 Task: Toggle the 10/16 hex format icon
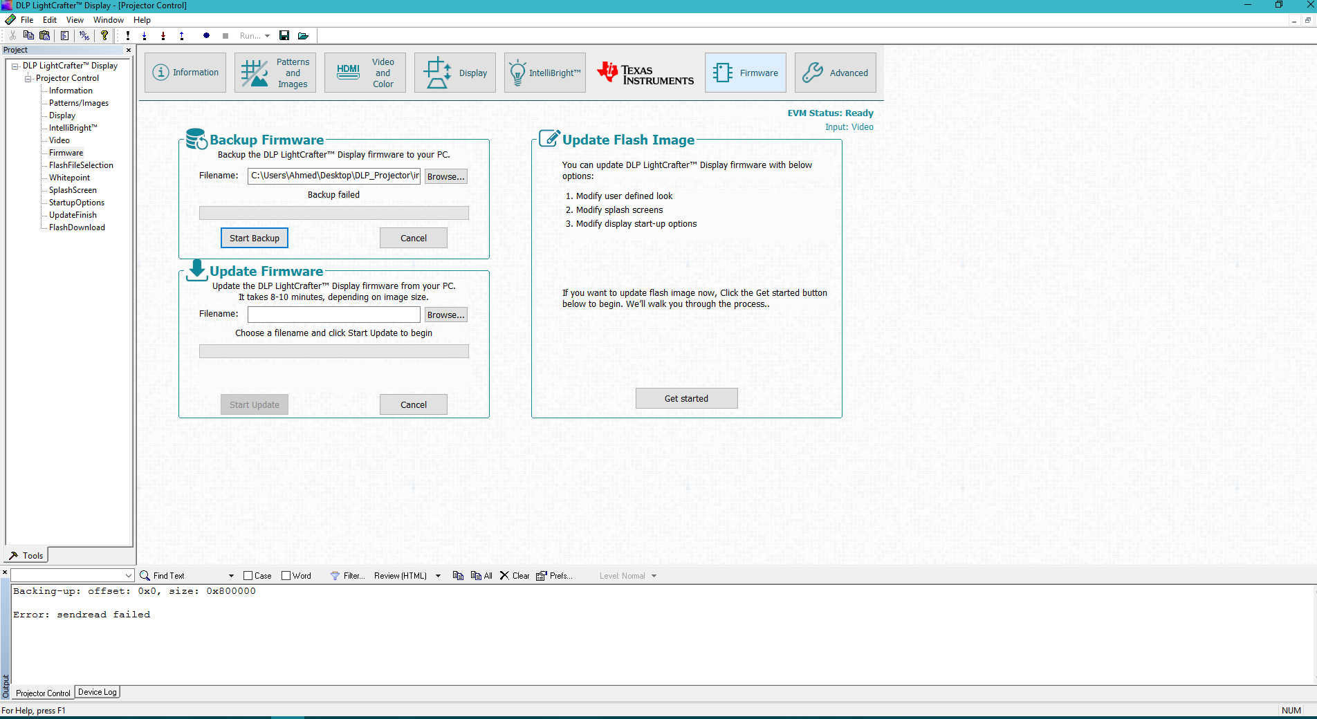(x=84, y=35)
